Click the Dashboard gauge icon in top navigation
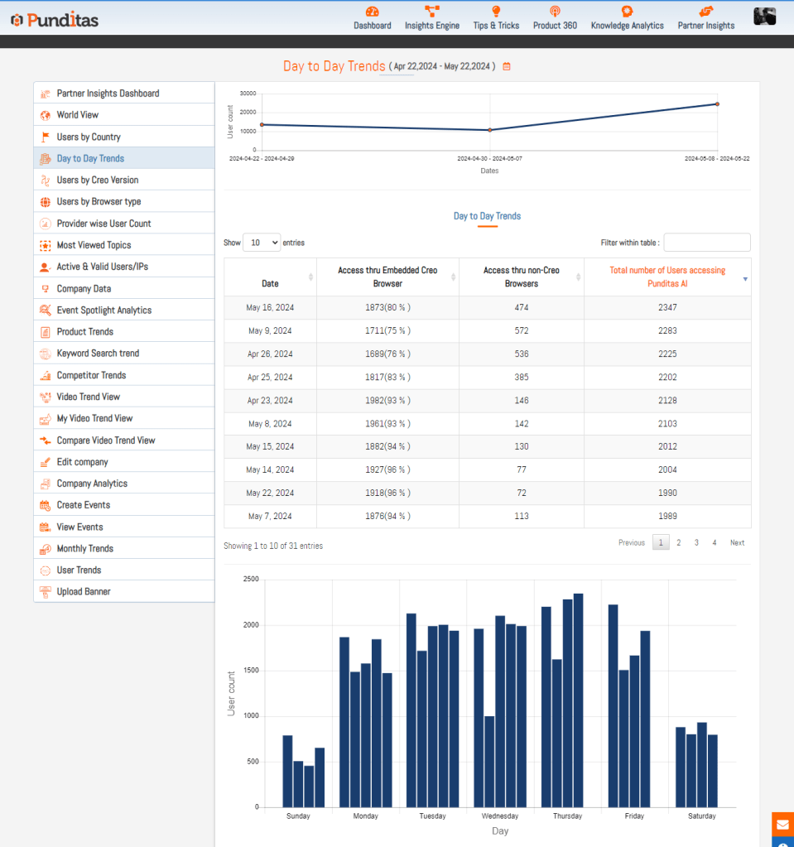The image size is (794, 847). point(372,12)
